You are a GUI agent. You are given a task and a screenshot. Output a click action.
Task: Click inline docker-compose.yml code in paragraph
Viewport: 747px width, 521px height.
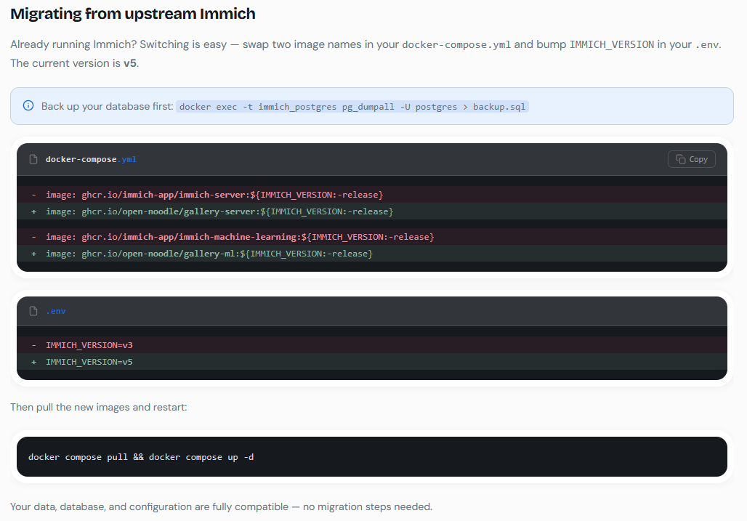(x=456, y=45)
